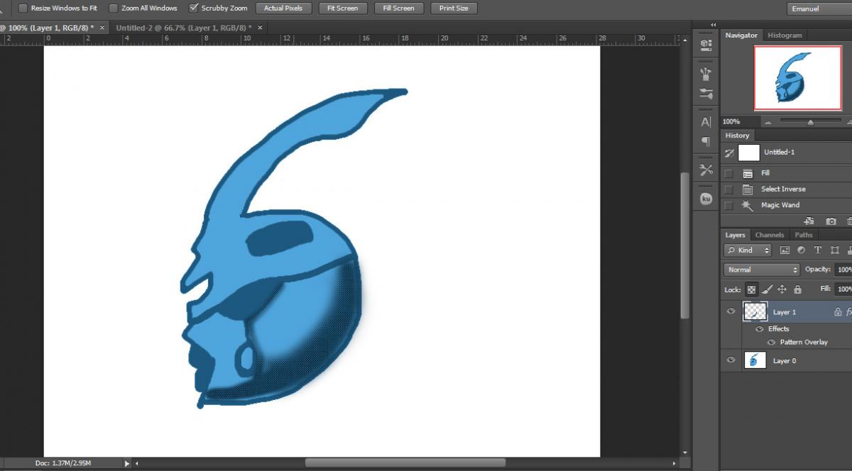Screen dimensions: 852x471
Task: Create a new snapshot with camera icon
Action: (831, 222)
